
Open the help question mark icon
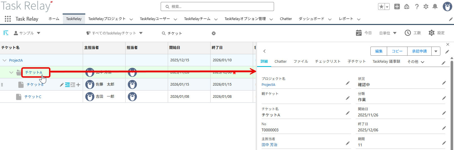pyautogui.click(x=417, y=6)
